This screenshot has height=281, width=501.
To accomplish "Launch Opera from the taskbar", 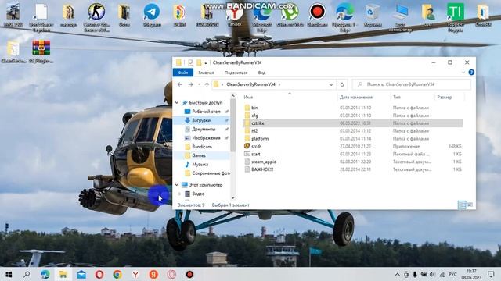I will click(x=99, y=274).
